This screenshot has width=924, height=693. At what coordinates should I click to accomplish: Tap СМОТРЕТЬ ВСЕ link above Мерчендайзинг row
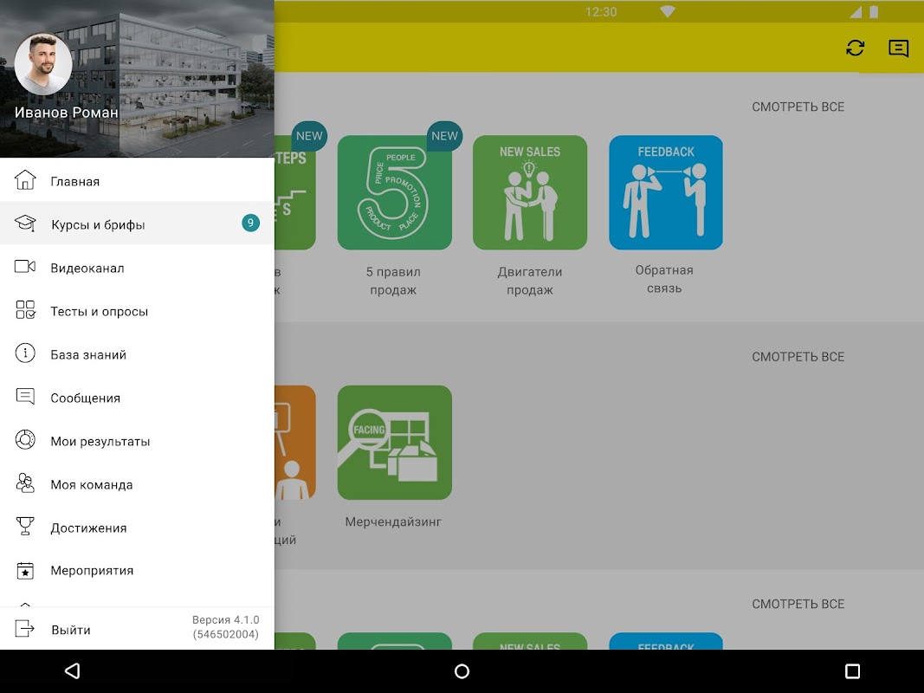tap(798, 357)
